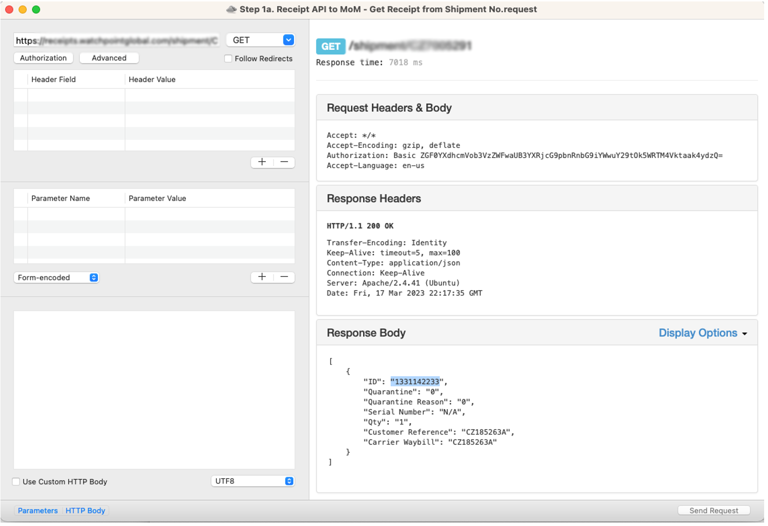The height and width of the screenshot is (526, 768).
Task: Open the Advanced settings button
Action: pyautogui.click(x=109, y=58)
